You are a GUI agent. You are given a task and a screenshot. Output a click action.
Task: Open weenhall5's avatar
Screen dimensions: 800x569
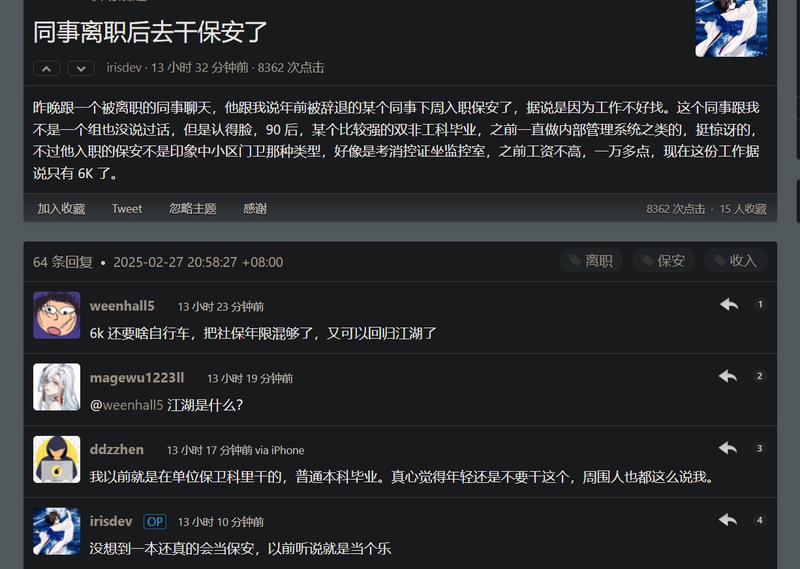(x=57, y=315)
